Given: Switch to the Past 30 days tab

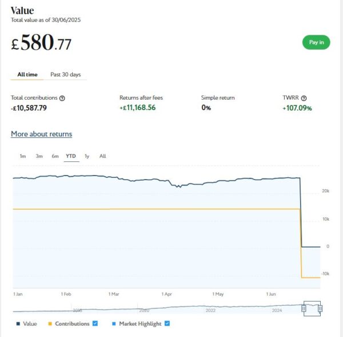Looking at the screenshot, I should [65, 74].
